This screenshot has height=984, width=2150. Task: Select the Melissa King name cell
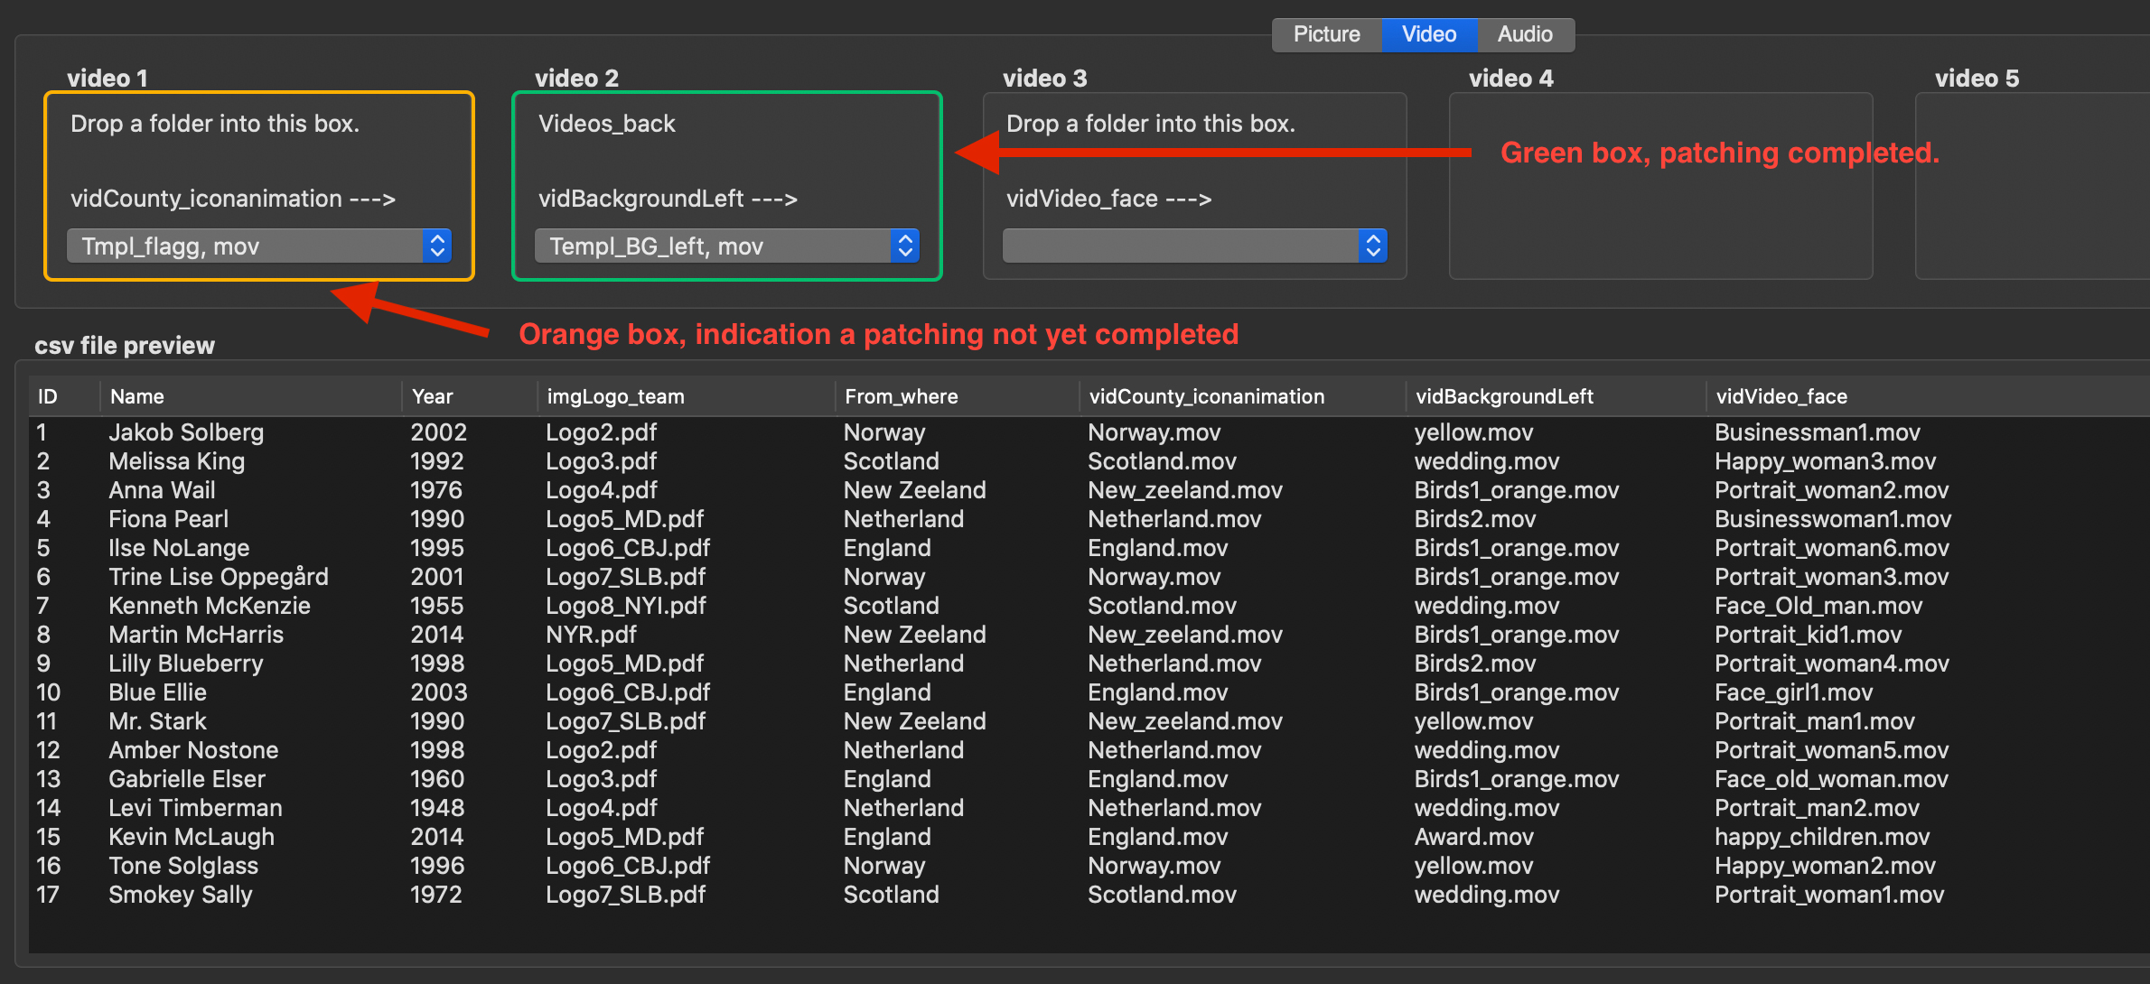[177, 461]
